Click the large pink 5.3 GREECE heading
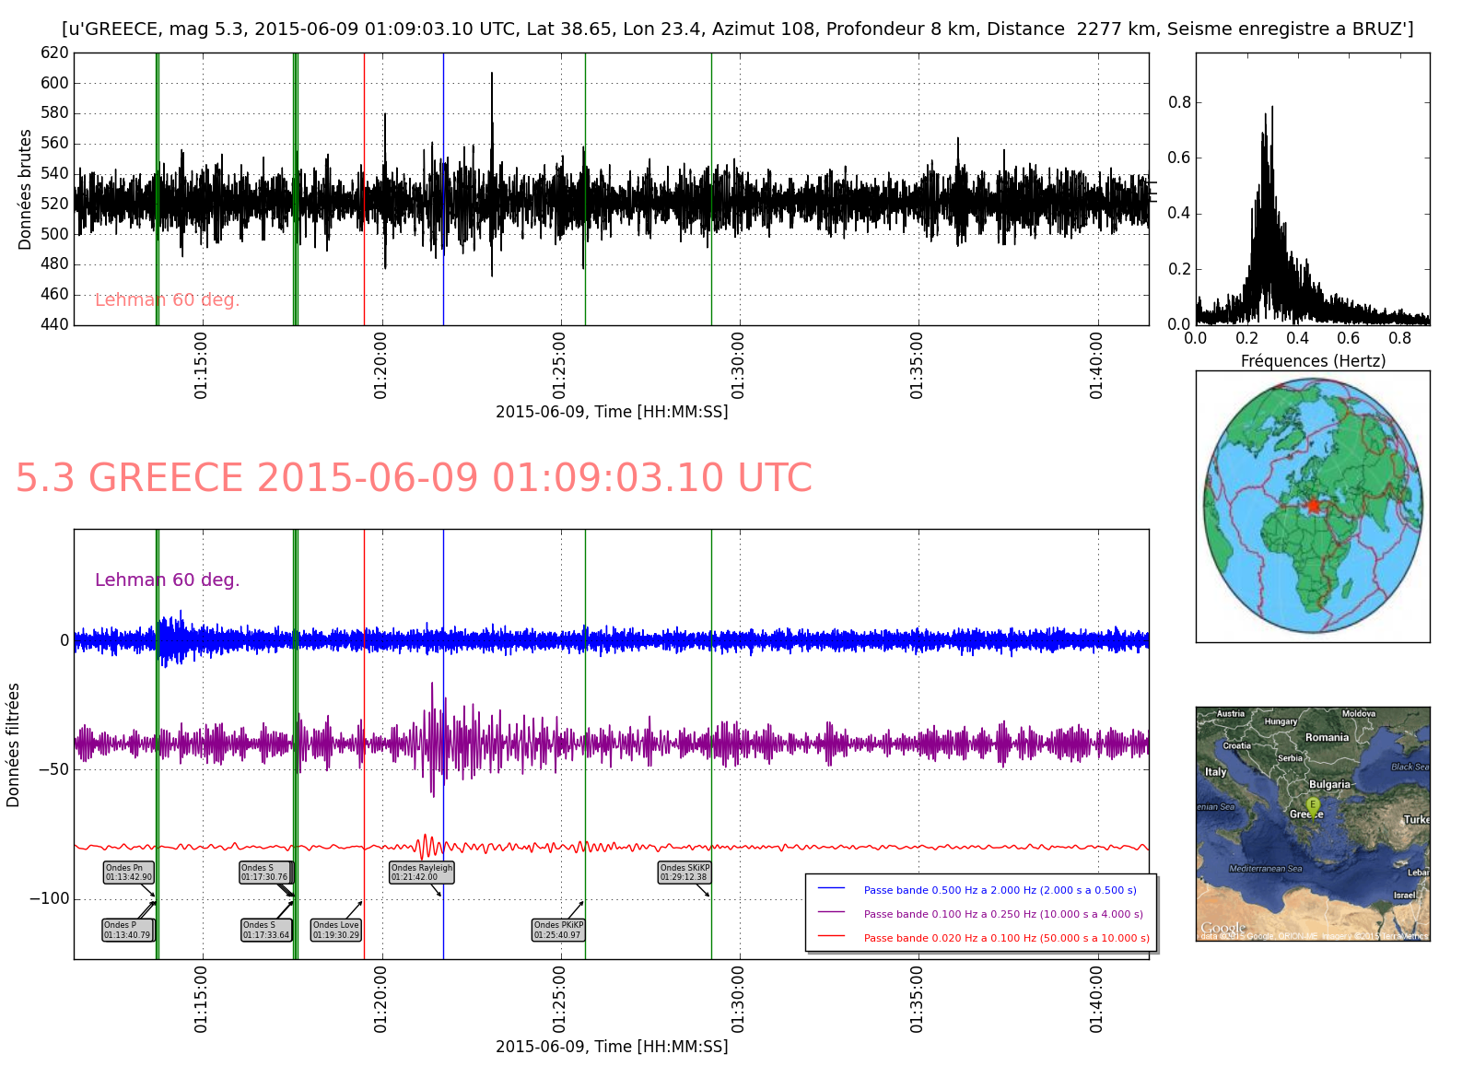The width and height of the screenshot is (1474, 1066). (414, 478)
